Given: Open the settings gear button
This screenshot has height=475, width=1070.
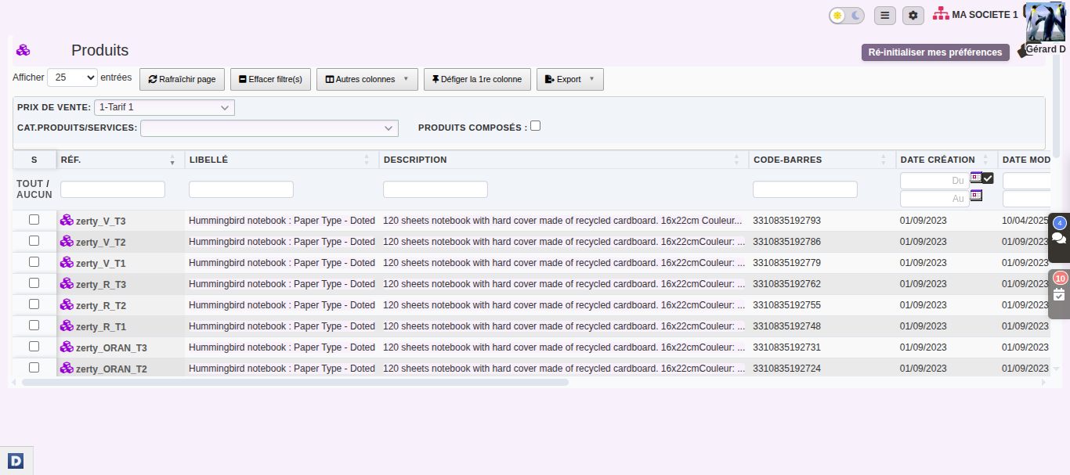Looking at the screenshot, I should [913, 15].
